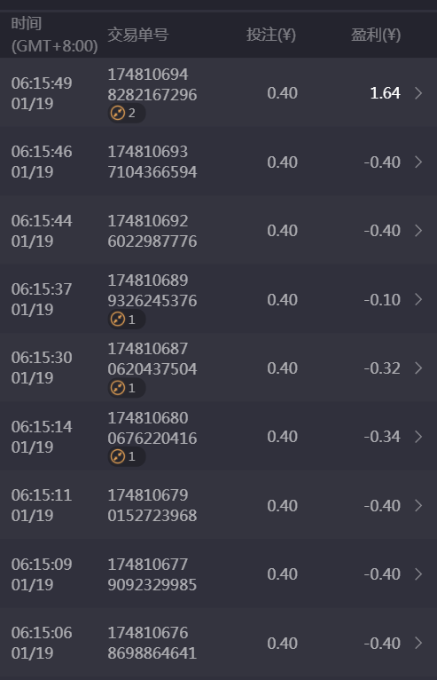Expand the 06:15:44 transaction chevron
Image resolution: width=437 pixels, height=680 pixels.
pyautogui.click(x=418, y=230)
